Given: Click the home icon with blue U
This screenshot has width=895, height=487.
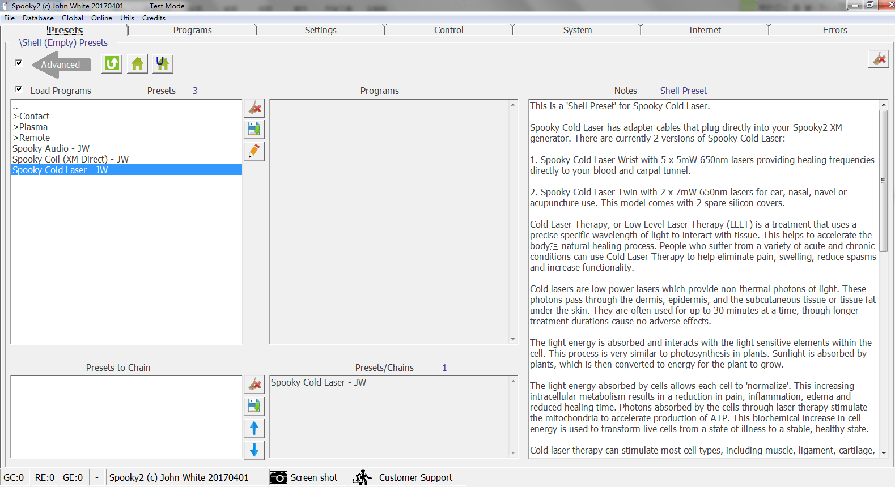Looking at the screenshot, I should click(163, 64).
